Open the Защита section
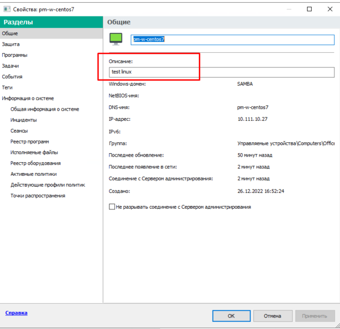340x329 pixels. [x=52, y=44]
